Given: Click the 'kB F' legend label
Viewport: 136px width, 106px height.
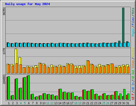Looking at the screenshot, I should click(x=133, y=97).
